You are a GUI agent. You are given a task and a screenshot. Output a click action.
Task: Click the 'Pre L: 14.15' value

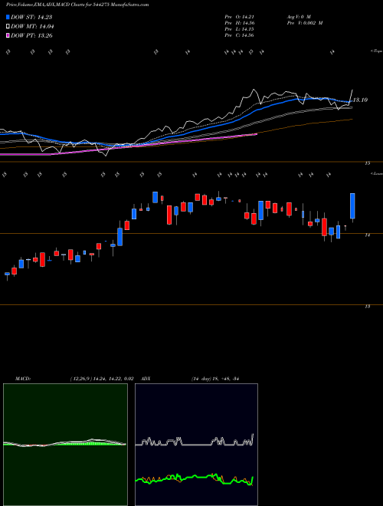click(239, 29)
